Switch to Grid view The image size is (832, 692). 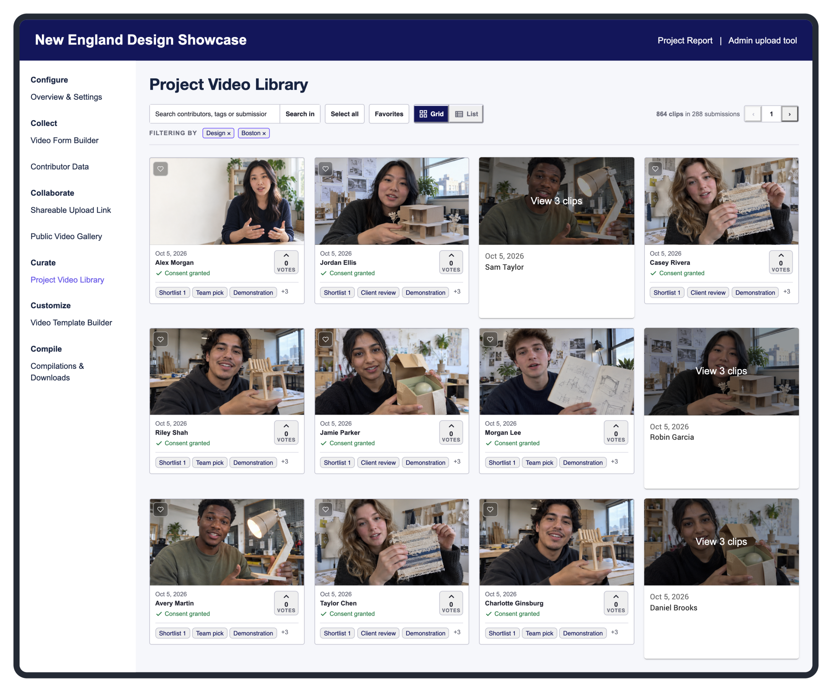(431, 114)
